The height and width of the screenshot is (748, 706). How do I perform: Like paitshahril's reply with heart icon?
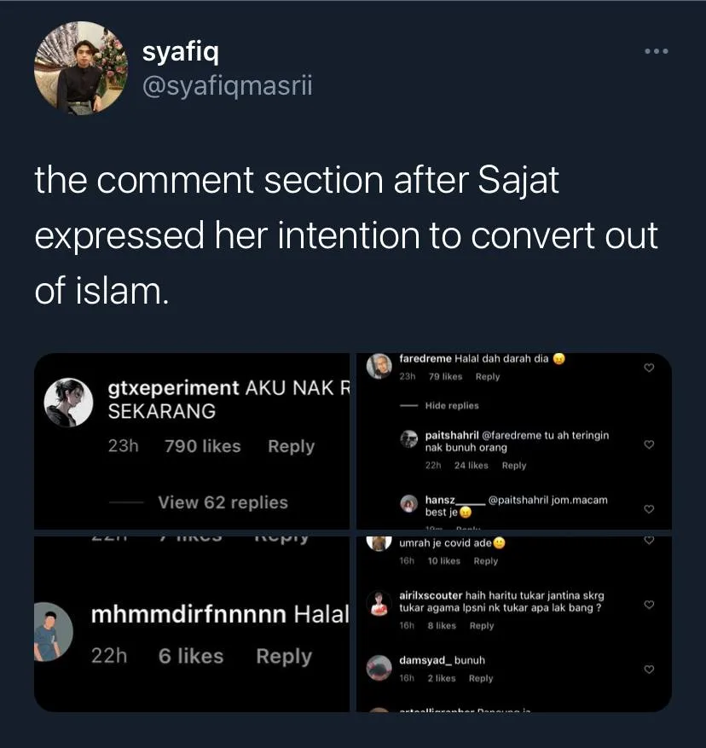[649, 444]
